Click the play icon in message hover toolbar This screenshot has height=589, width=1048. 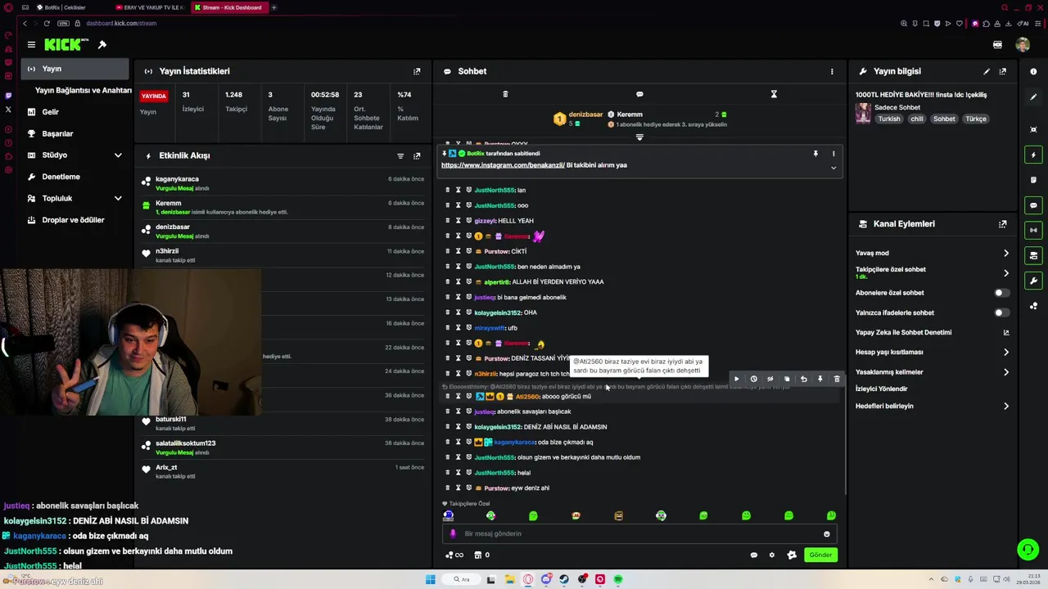736,379
